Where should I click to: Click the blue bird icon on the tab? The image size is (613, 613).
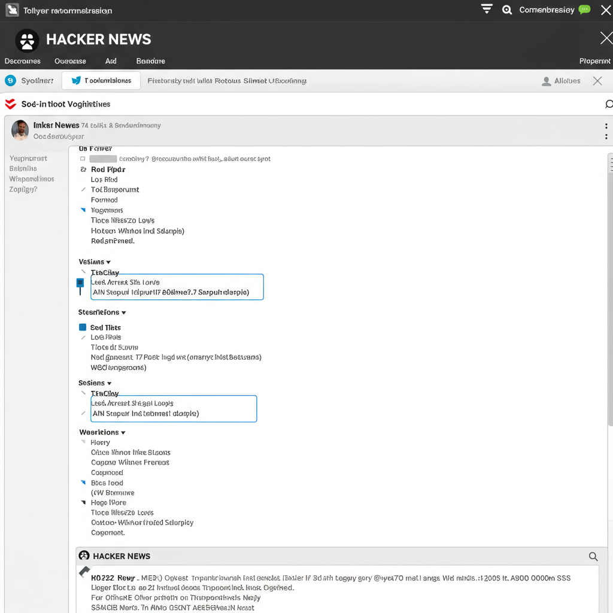pyautogui.click(x=76, y=81)
